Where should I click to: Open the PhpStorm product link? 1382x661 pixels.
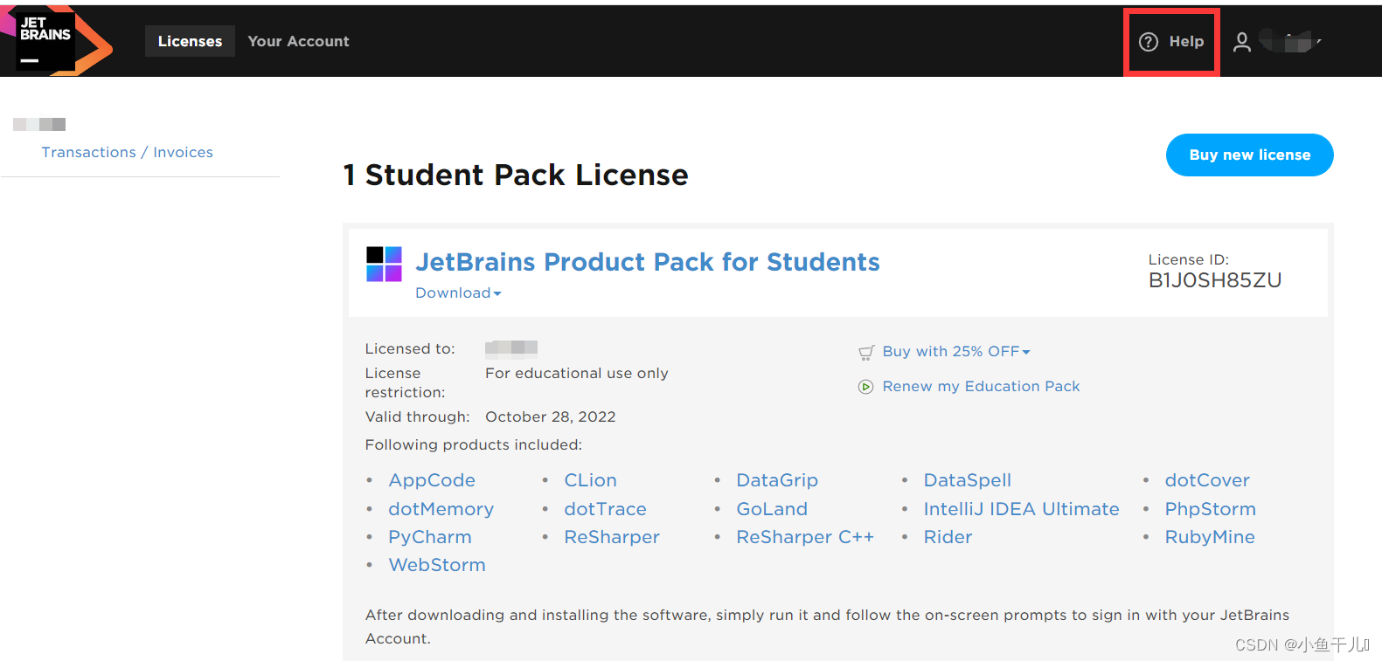tap(1210, 509)
